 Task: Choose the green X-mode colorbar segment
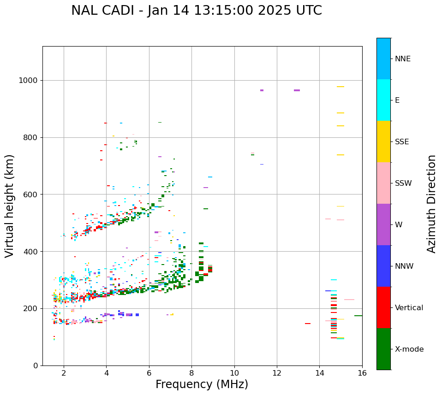[383, 349]
